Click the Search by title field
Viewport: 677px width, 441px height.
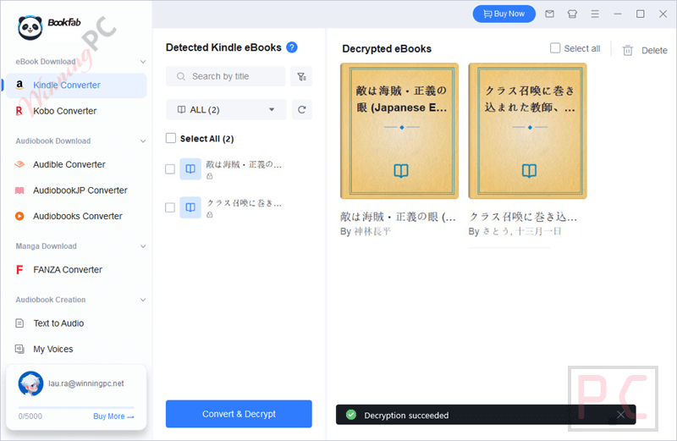(x=226, y=76)
